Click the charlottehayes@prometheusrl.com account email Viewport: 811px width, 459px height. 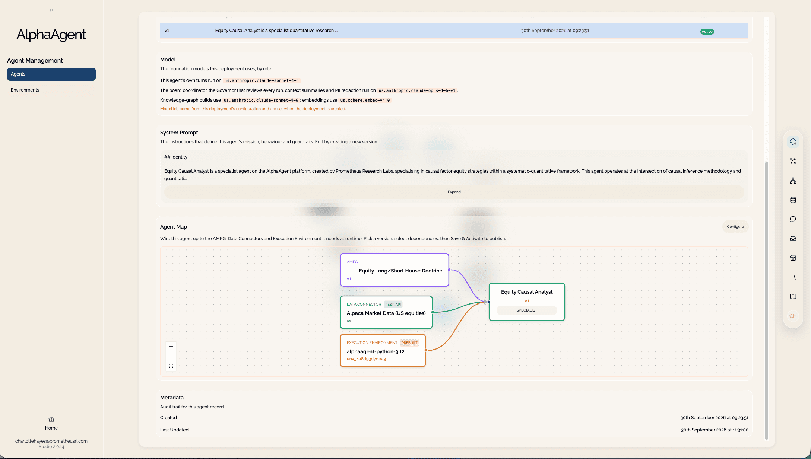click(51, 441)
